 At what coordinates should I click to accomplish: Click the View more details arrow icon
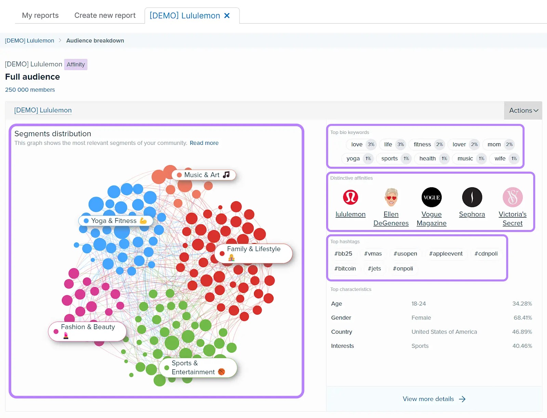[x=463, y=399]
